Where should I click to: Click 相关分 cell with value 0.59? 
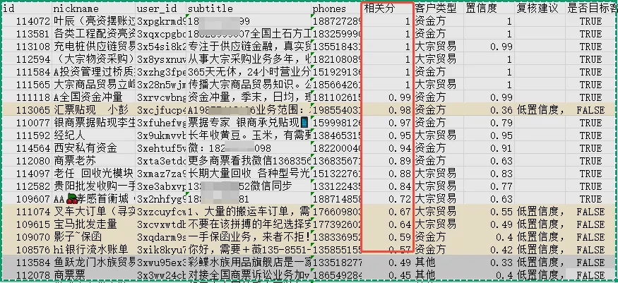point(388,237)
